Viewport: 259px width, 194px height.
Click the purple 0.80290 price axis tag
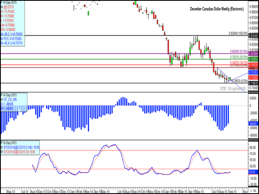(x=254, y=54)
